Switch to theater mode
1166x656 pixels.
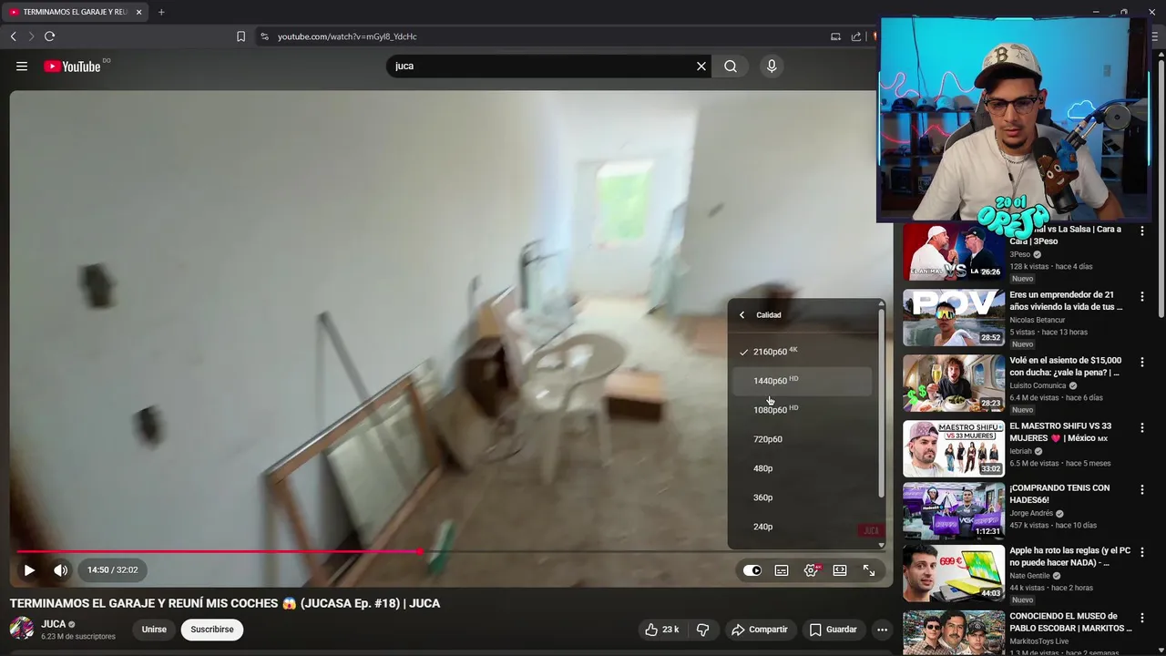pyautogui.click(x=840, y=570)
